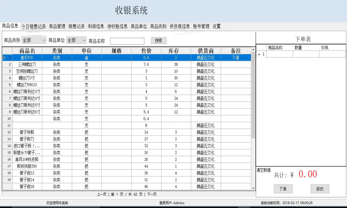This screenshot has width=347, height=208.
Task: Click the 清空数据 link
Action: click(264, 170)
